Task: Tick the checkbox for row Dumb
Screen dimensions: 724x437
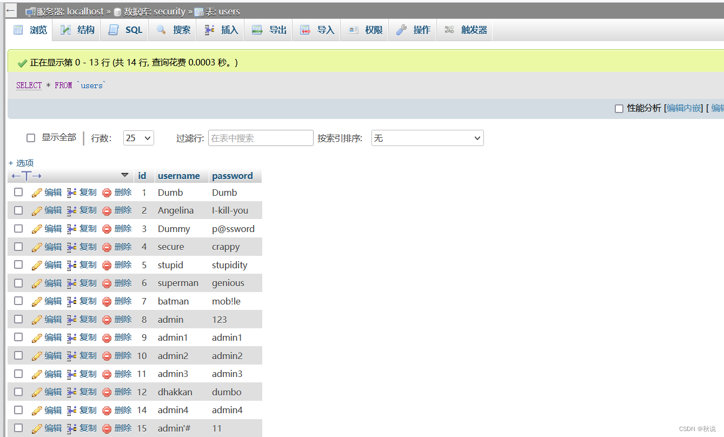Action: pos(18,192)
